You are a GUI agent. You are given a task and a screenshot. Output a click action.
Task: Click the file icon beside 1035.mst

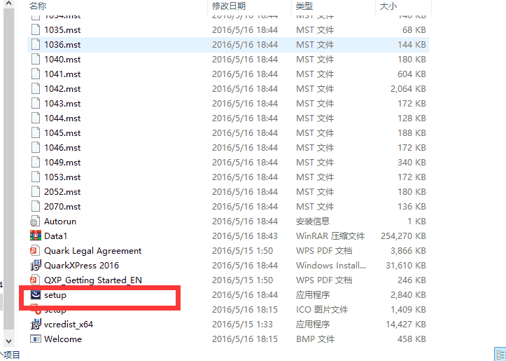[36, 29]
